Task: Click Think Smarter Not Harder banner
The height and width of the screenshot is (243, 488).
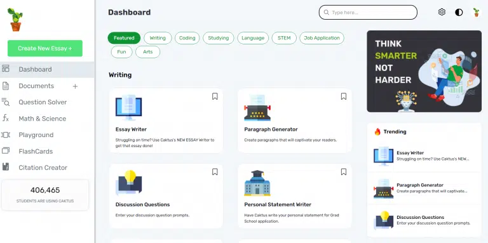Action: pyautogui.click(x=424, y=71)
